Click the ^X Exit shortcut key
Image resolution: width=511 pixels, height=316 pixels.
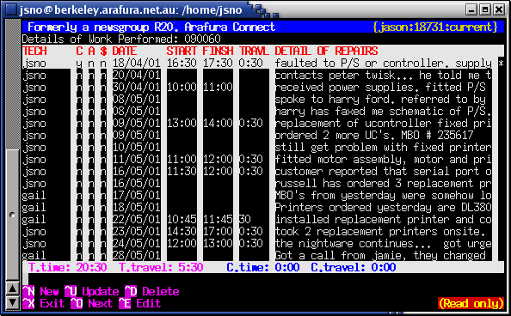[x=43, y=304]
